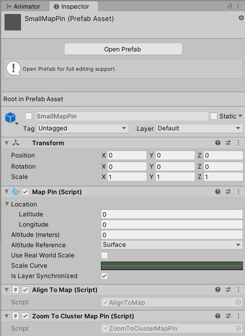The height and width of the screenshot is (336, 245).
Task: Open prefab asset settings gear
Action: tap(241, 18)
